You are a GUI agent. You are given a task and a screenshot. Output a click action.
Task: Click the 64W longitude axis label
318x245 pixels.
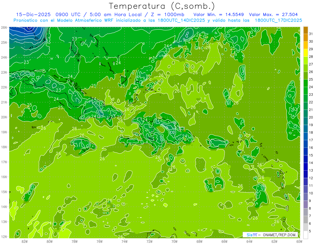coord(249,241)
